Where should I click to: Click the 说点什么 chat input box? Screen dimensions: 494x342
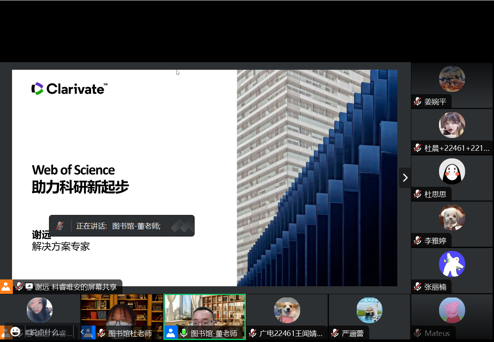pos(50,332)
